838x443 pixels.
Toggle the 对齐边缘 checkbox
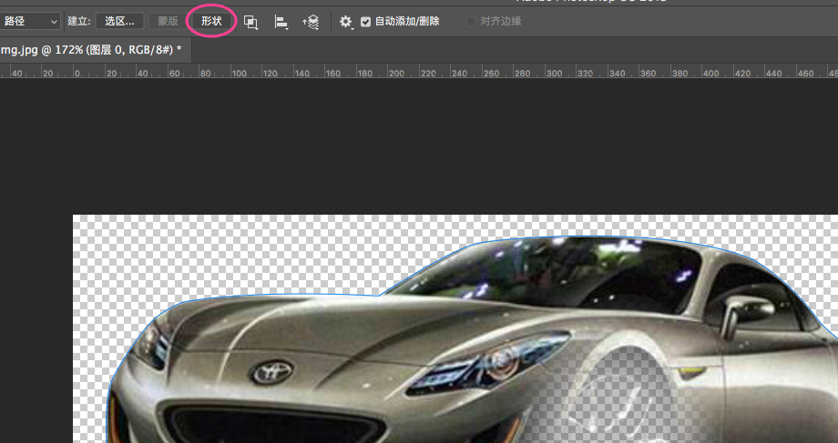point(471,22)
